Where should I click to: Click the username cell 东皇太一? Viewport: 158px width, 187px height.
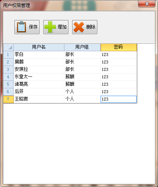39,77
